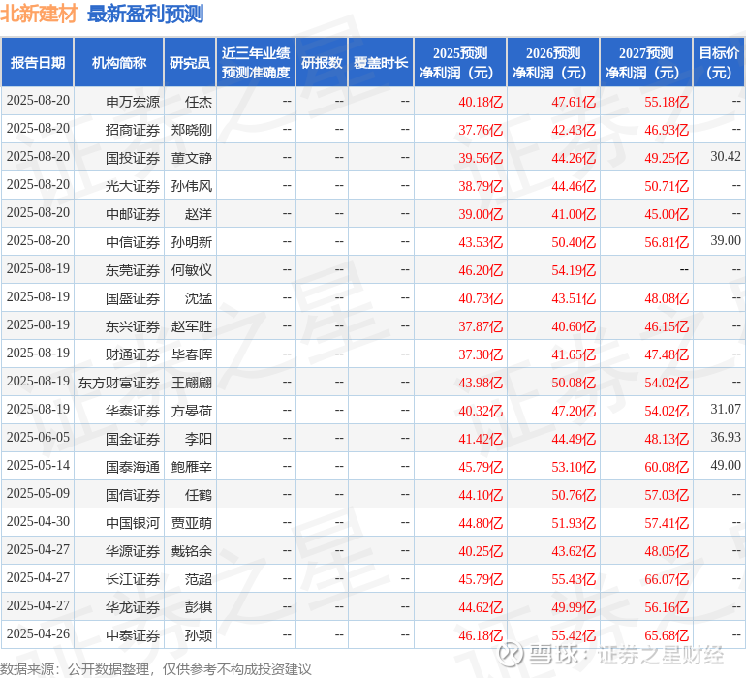This screenshot has width=746, height=678.
Task: Select the 申万宏源 institution cell
Action: click(x=119, y=102)
